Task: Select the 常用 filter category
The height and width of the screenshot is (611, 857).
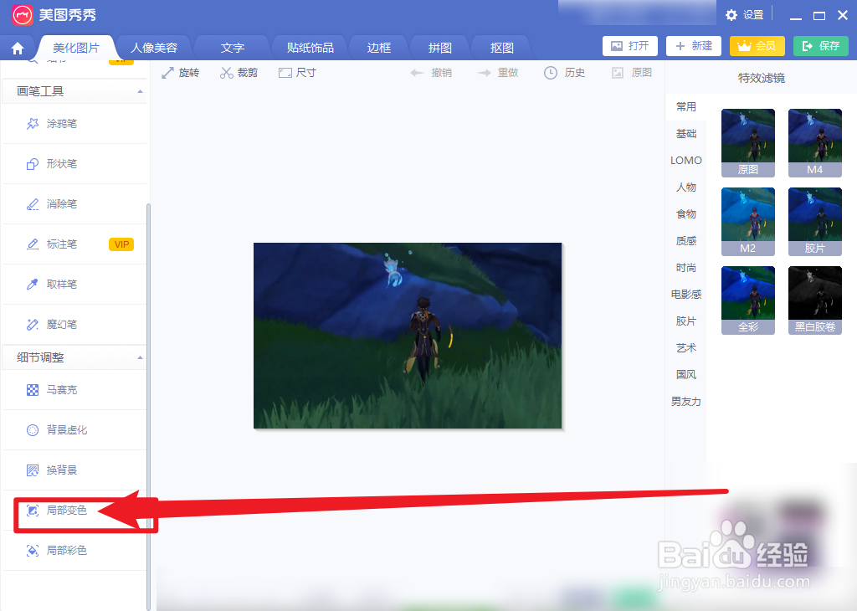Action: click(x=686, y=107)
